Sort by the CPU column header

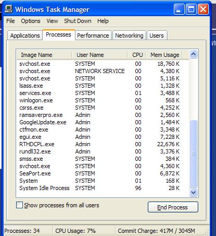137,55
